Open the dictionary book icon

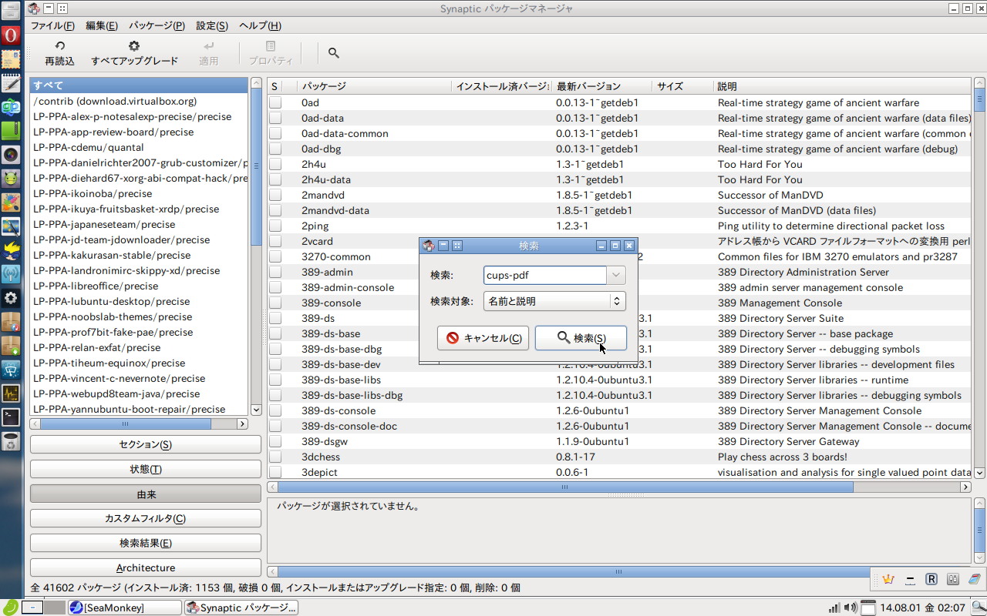[974, 579]
